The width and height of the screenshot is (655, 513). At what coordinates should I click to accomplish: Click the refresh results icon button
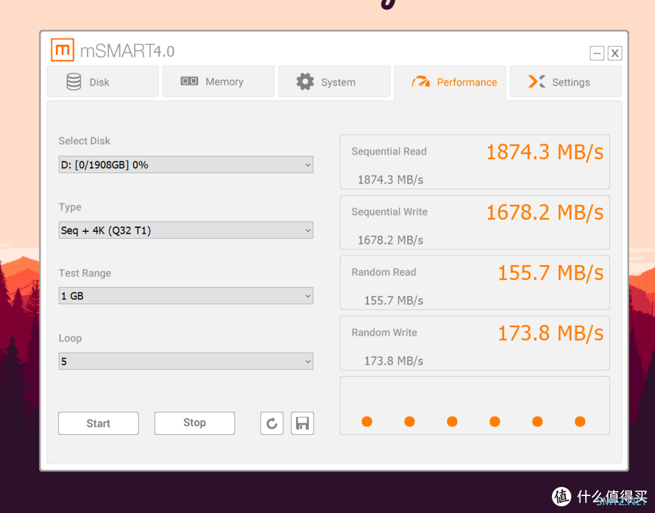click(x=272, y=423)
